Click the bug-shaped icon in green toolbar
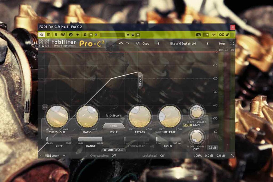Viewport: 273px width, 182px height. click(85, 35)
